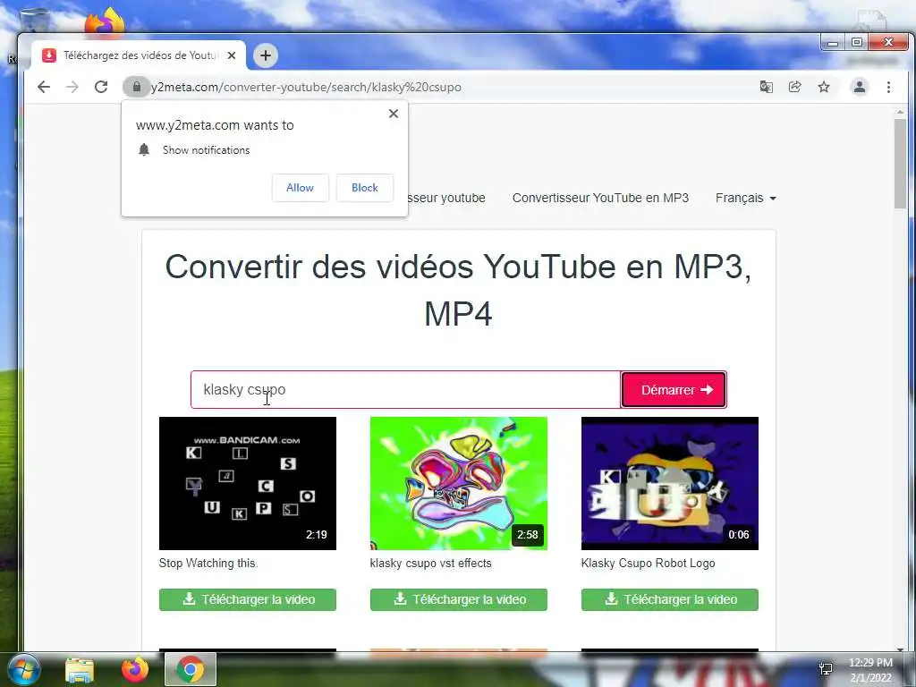The height and width of the screenshot is (687, 916).
Task: Download the klasky csupo vst effects video
Action: (459, 599)
